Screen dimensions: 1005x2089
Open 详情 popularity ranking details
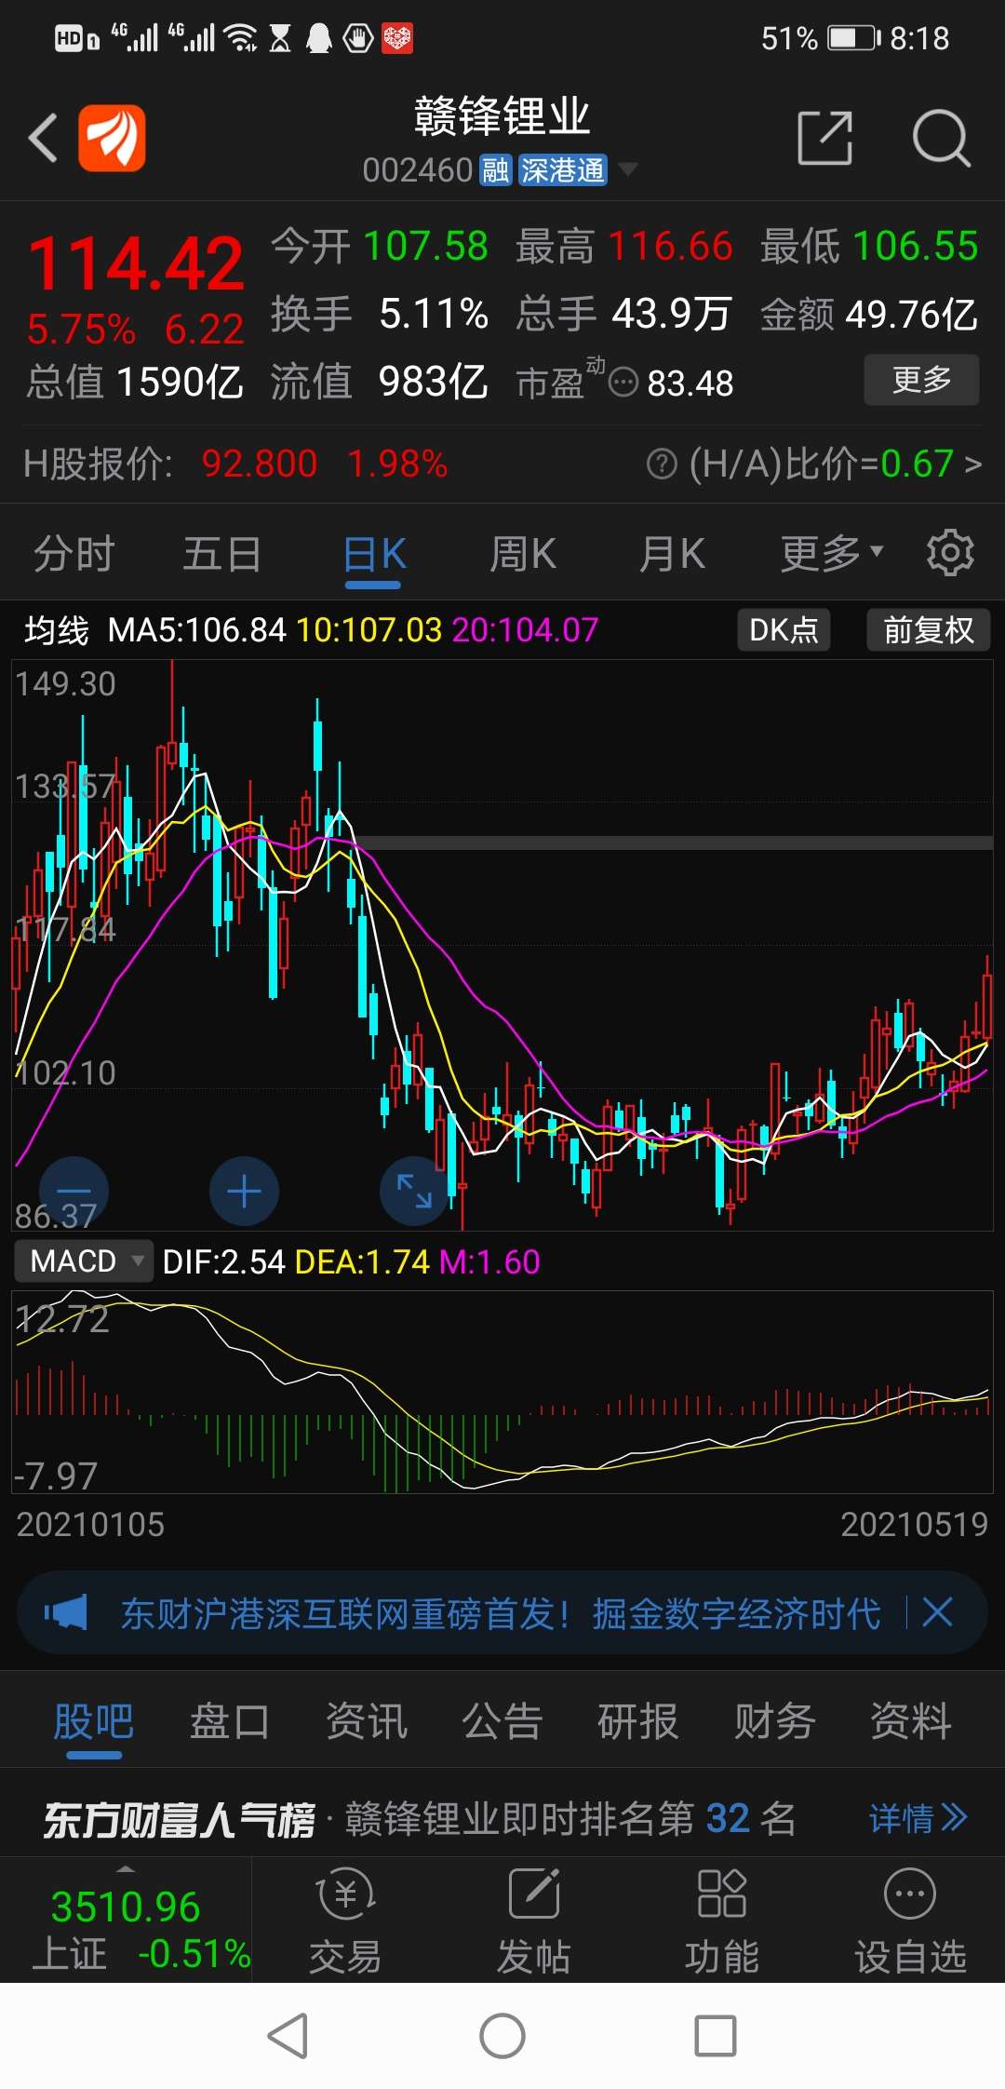click(918, 1818)
